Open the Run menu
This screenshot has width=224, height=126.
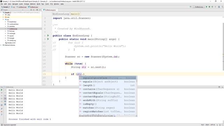pos(43,4)
